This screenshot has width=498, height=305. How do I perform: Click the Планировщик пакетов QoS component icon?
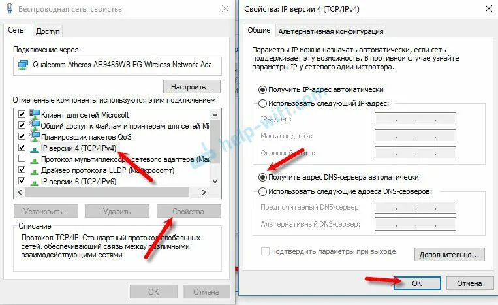(35, 136)
